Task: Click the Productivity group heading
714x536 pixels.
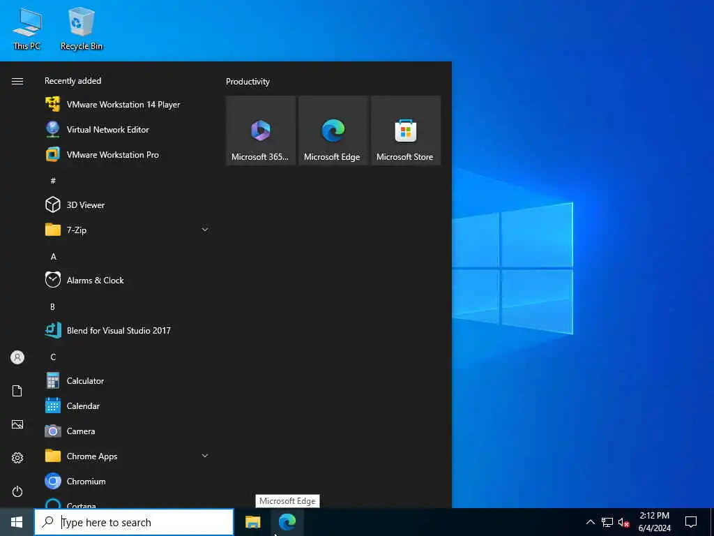Action: tap(248, 82)
